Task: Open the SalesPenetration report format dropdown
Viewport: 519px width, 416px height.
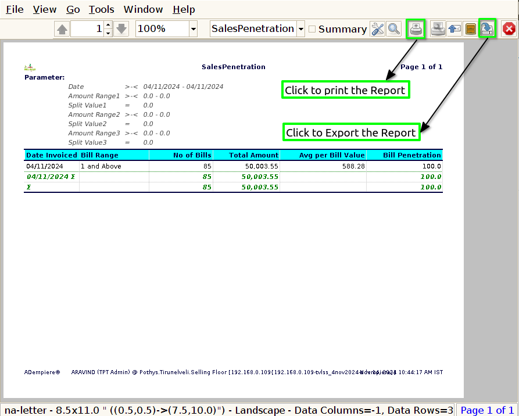Action: pyautogui.click(x=300, y=29)
